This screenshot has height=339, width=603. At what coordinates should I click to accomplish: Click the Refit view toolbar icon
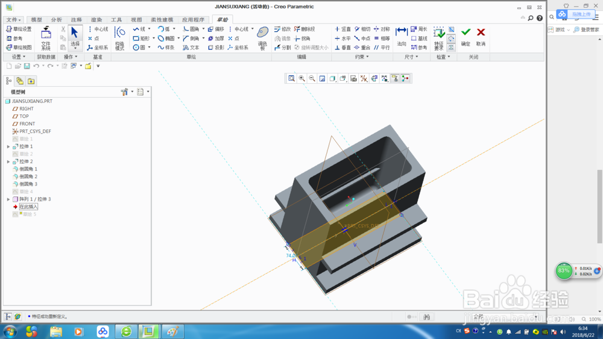click(291, 79)
